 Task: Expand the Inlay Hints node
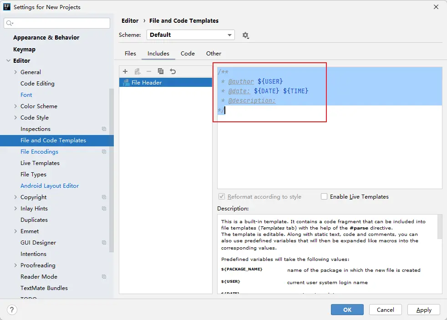click(16, 209)
